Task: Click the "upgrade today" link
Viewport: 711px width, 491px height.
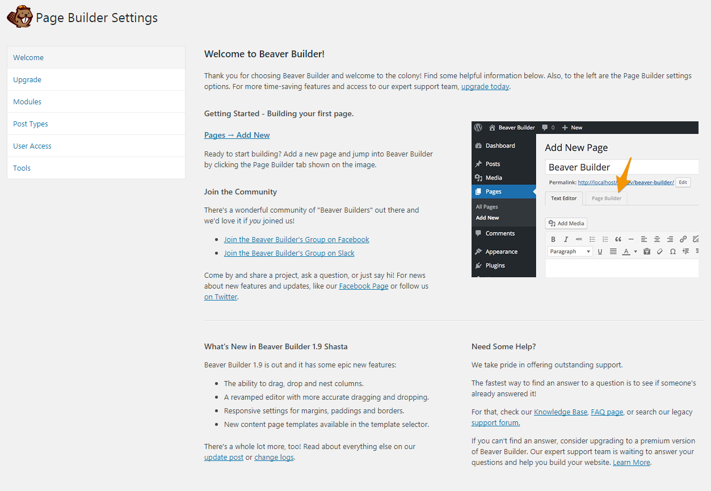Action: coord(485,87)
